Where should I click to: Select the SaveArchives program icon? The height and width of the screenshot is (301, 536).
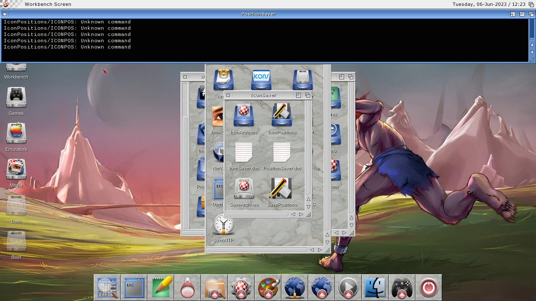click(x=244, y=189)
